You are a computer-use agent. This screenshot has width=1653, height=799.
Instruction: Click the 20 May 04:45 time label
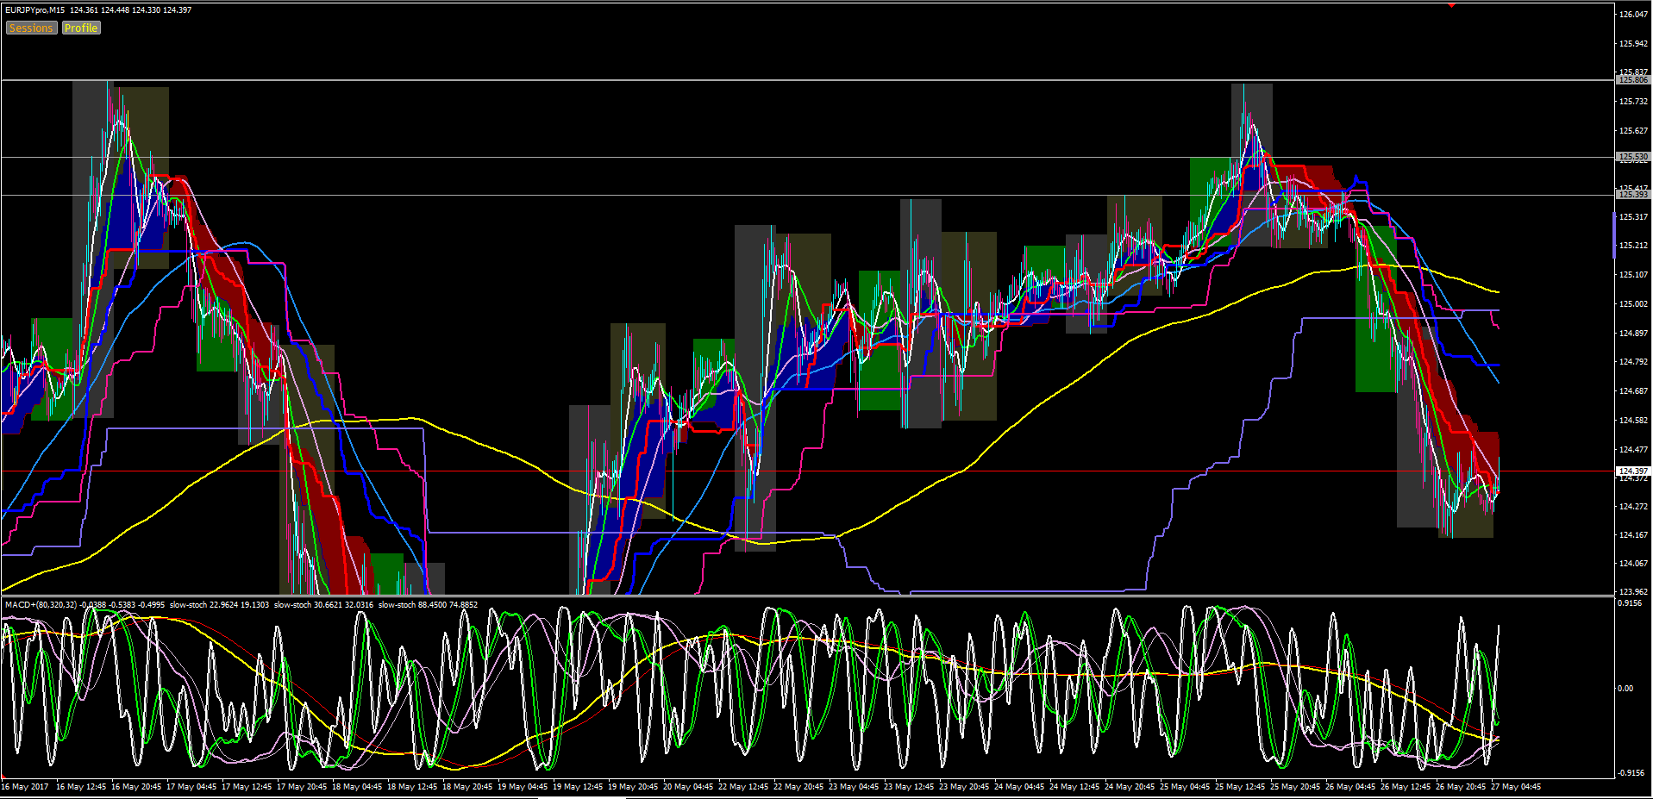pos(688,787)
